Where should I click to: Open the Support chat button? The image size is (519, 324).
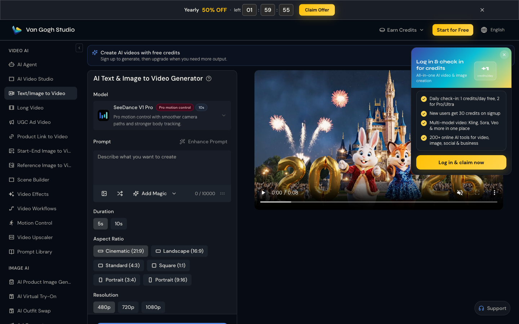(x=492, y=308)
